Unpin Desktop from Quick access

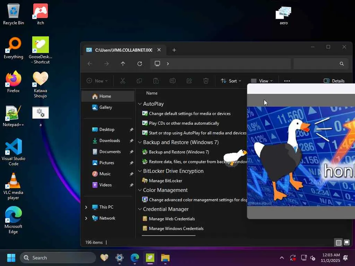pos(131,130)
